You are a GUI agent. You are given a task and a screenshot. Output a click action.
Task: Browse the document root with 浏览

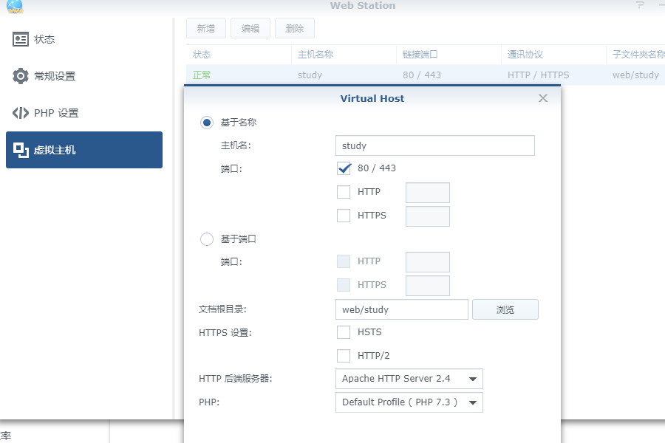click(505, 309)
